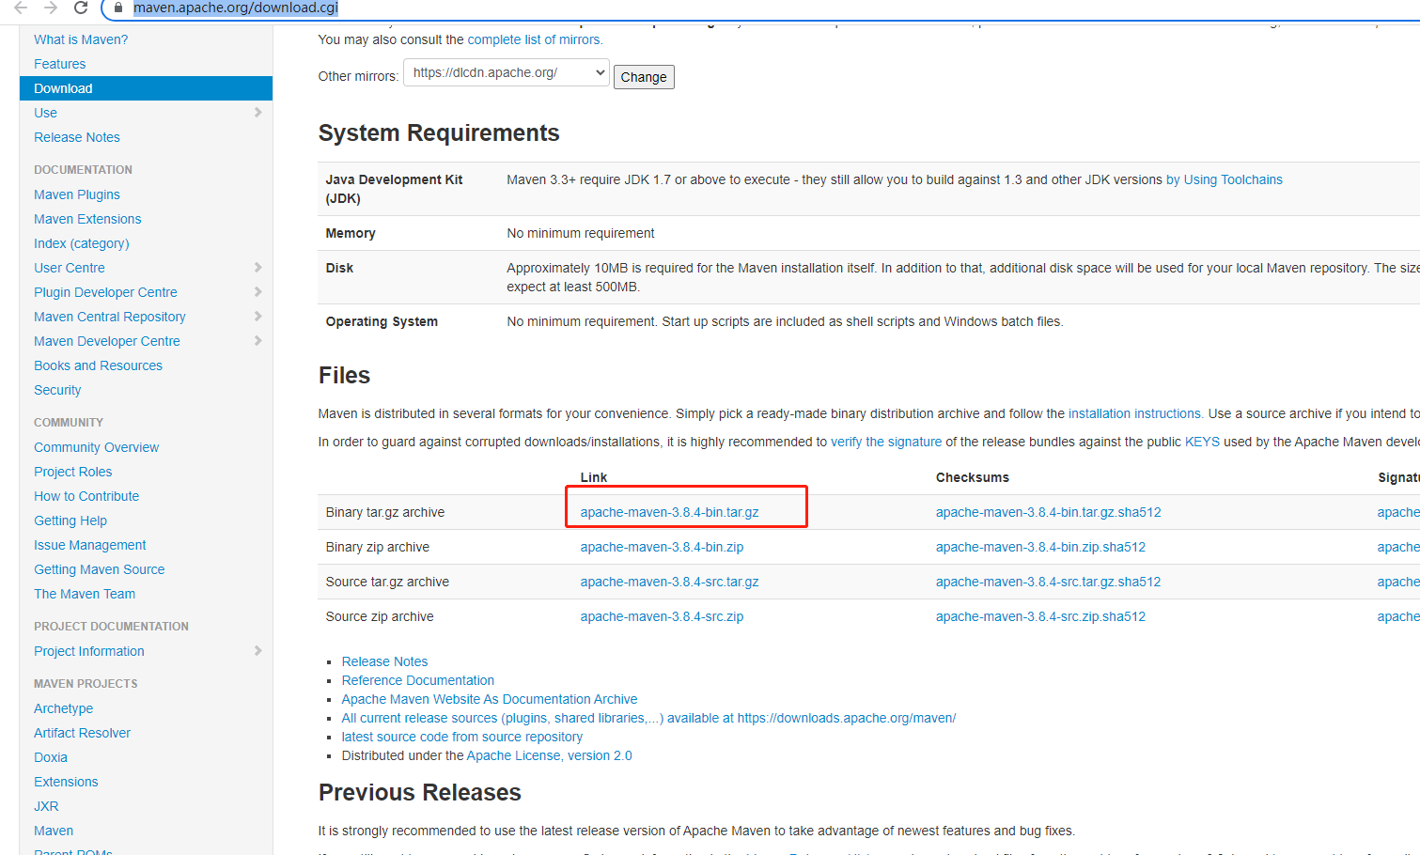This screenshot has width=1420, height=855.
Task: Open Community Overview link
Action: (x=97, y=447)
